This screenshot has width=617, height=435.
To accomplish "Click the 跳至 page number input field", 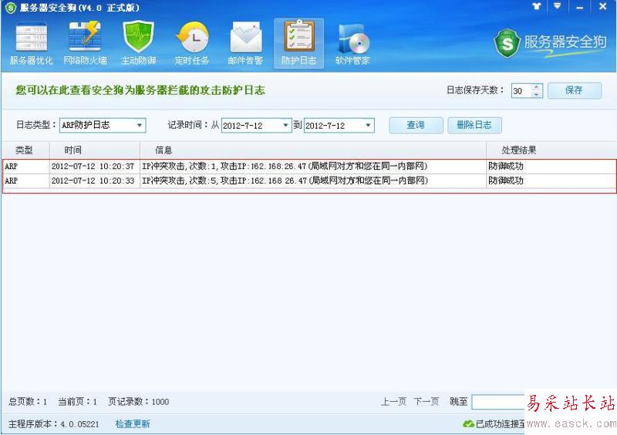I will pyautogui.click(x=498, y=402).
